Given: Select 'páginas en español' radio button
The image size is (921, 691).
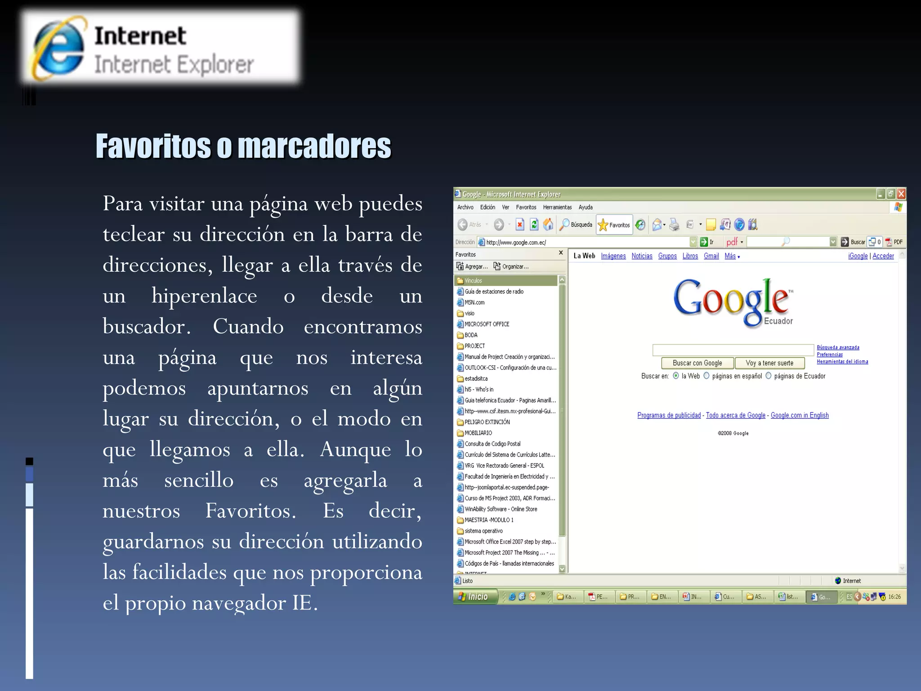Looking at the screenshot, I should [x=706, y=376].
